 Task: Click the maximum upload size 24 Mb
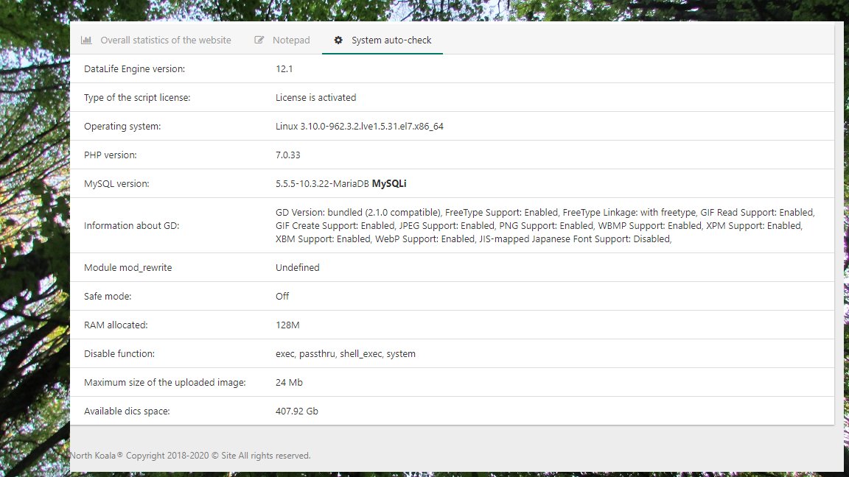(x=289, y=382)
